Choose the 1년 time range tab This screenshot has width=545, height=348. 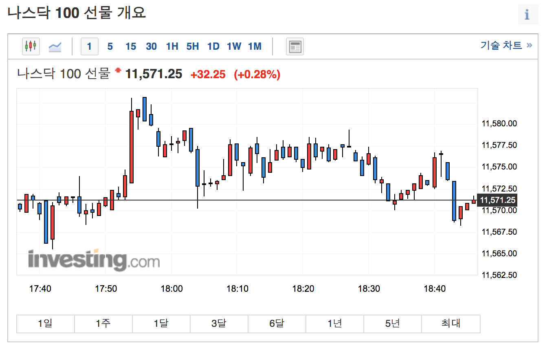(x=335, y=324)
